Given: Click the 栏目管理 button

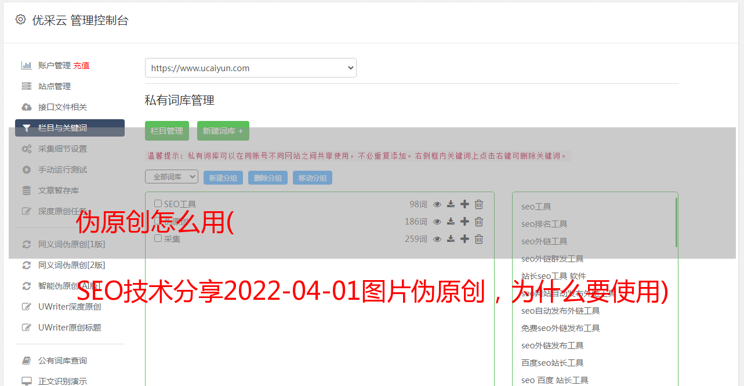Looking at the screenshot, I should pyautogui.click(x=167, y=131).
